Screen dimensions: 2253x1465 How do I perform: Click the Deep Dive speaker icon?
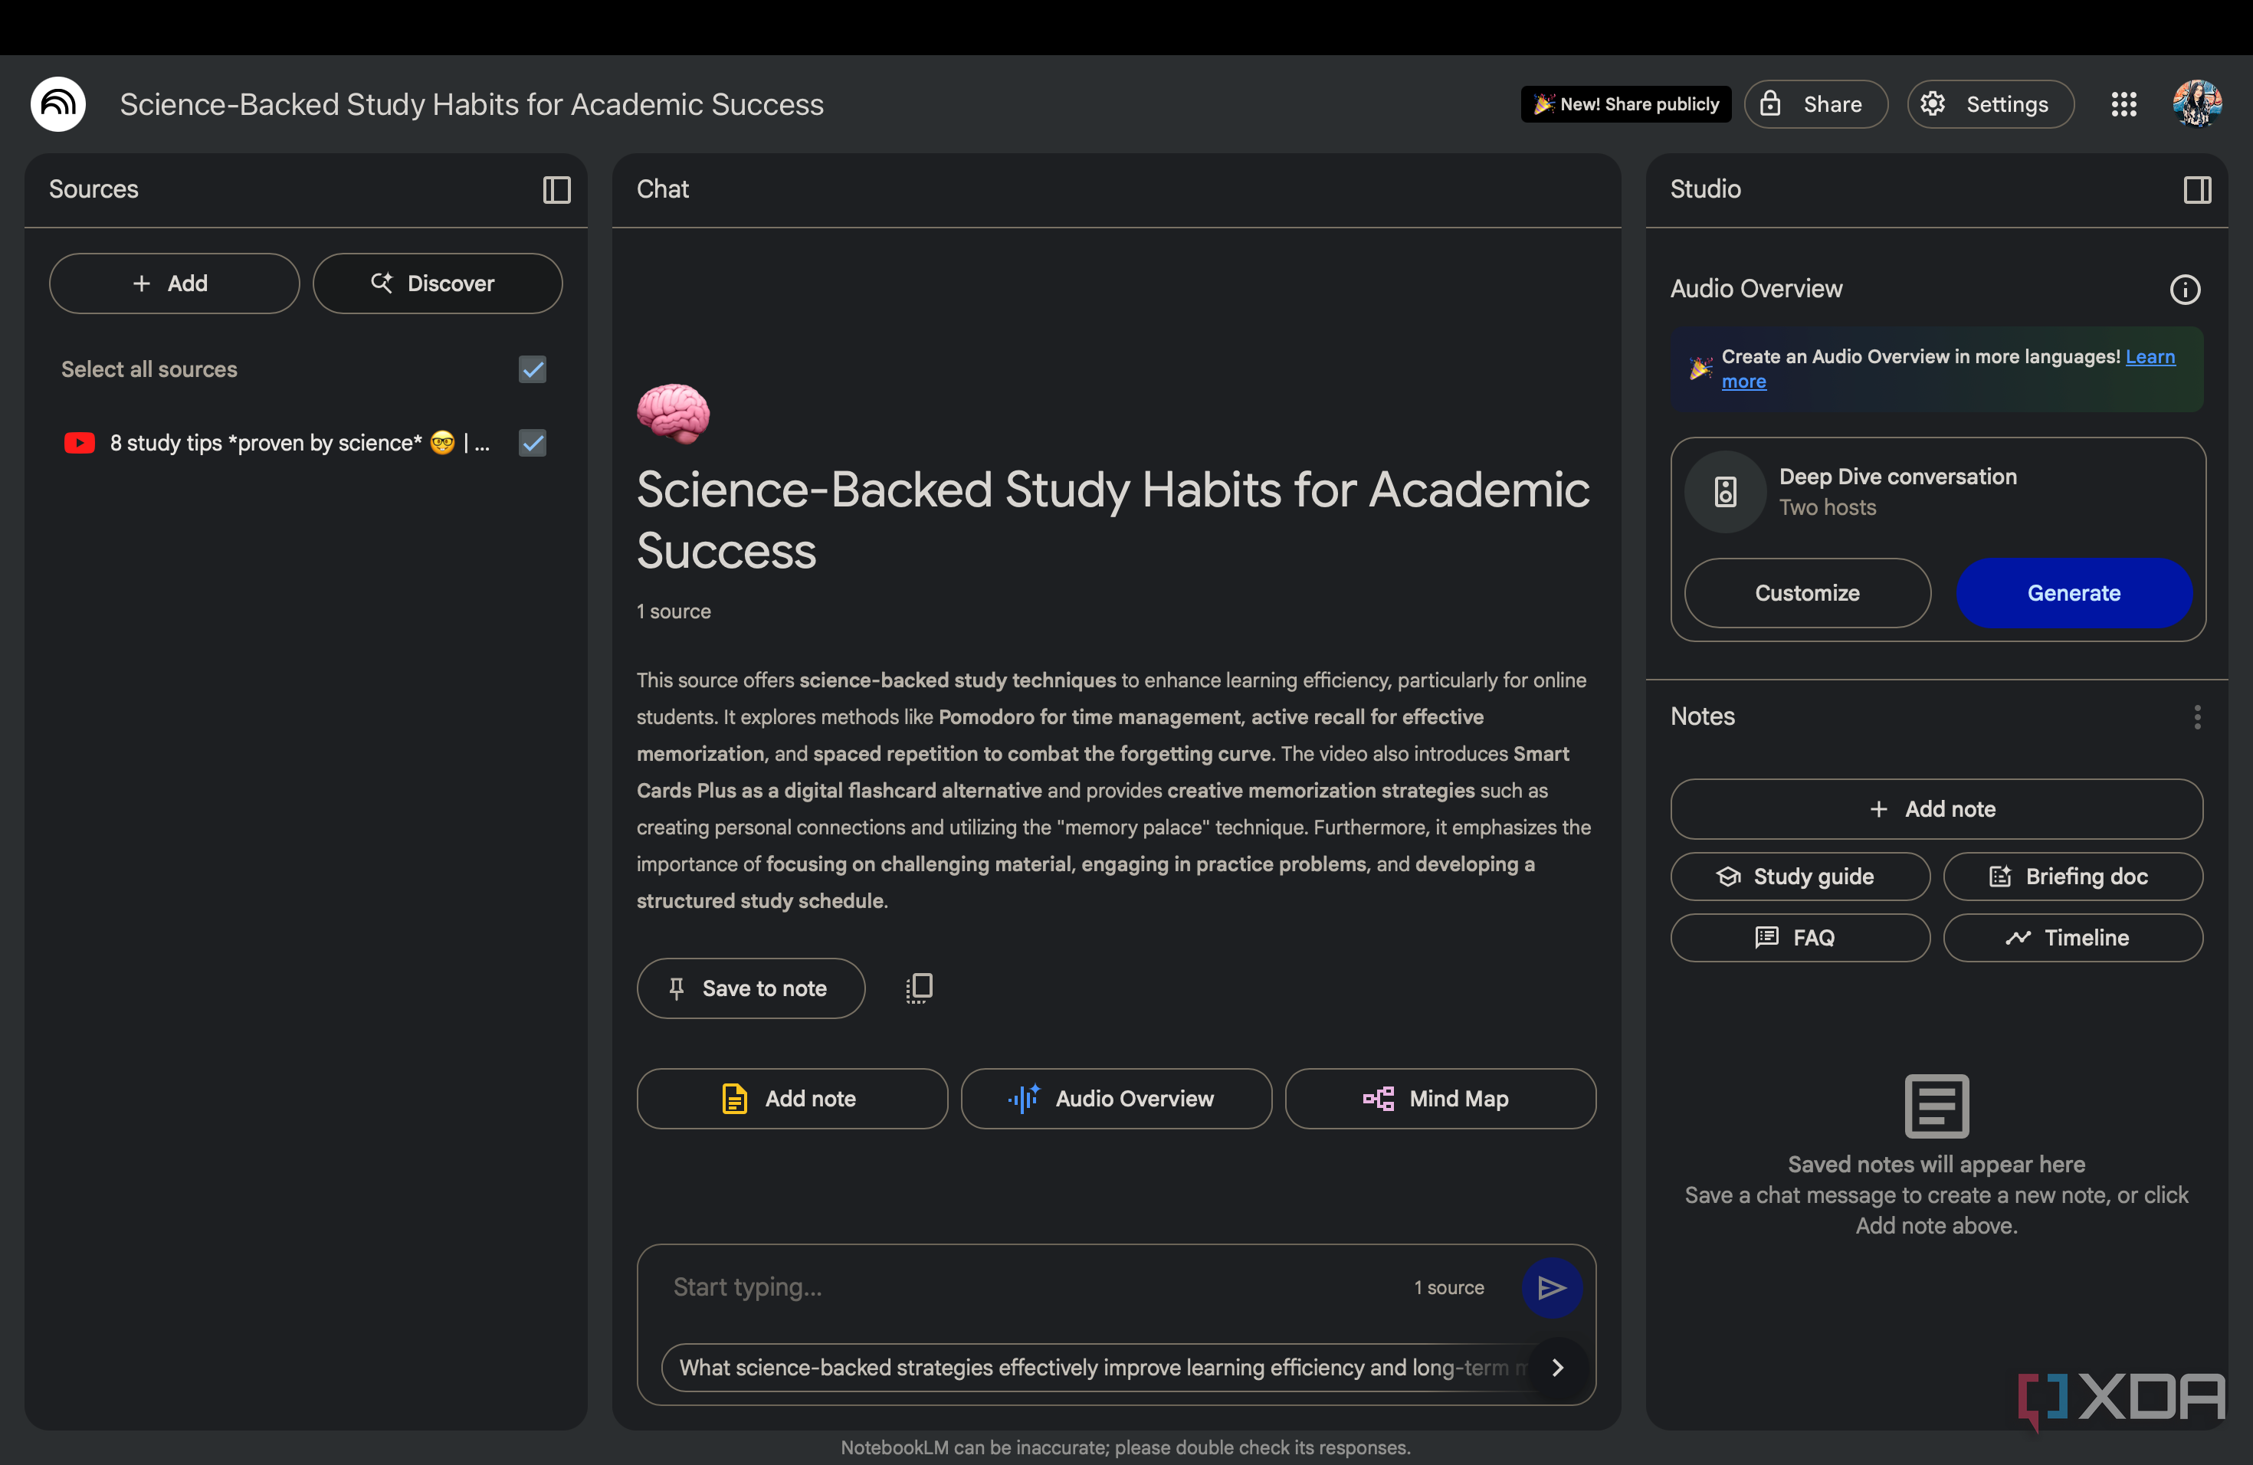[x=1726, y=491]
